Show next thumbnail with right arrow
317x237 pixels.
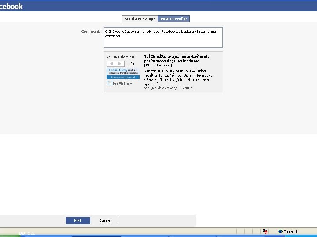[120, 64]
